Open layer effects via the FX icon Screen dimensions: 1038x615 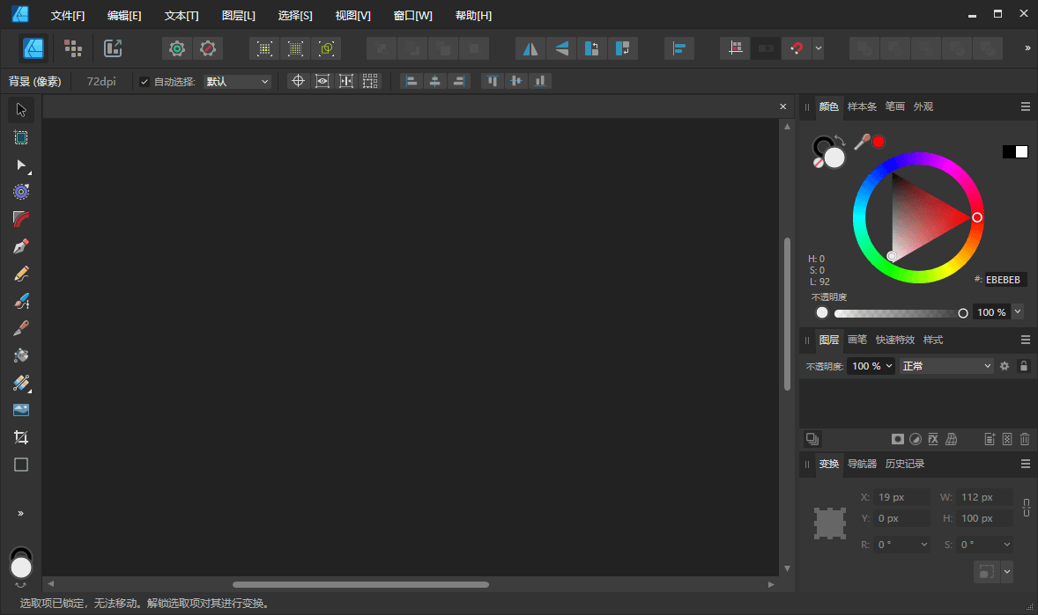pos(933,438)
